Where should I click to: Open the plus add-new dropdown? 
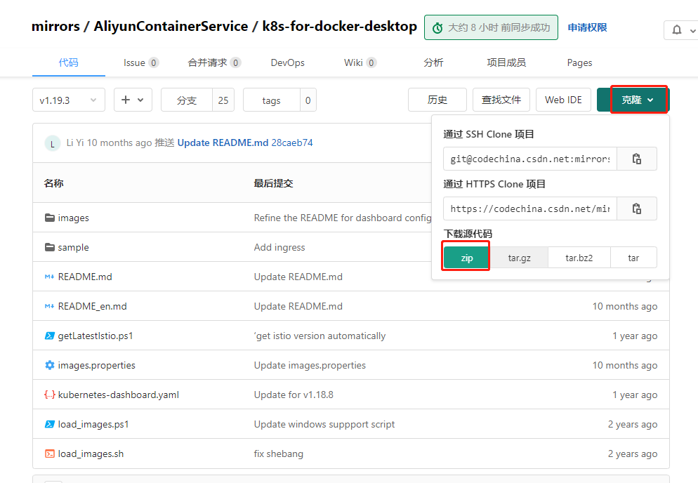[133, 100]
